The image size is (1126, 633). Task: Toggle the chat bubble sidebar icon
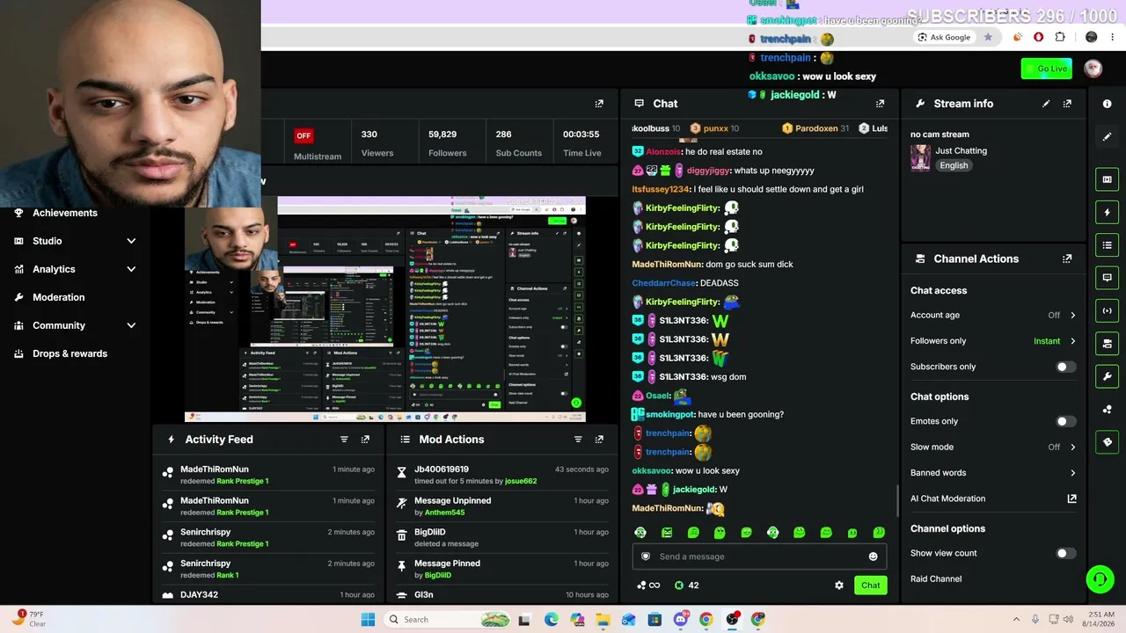tap(1108, 277)
